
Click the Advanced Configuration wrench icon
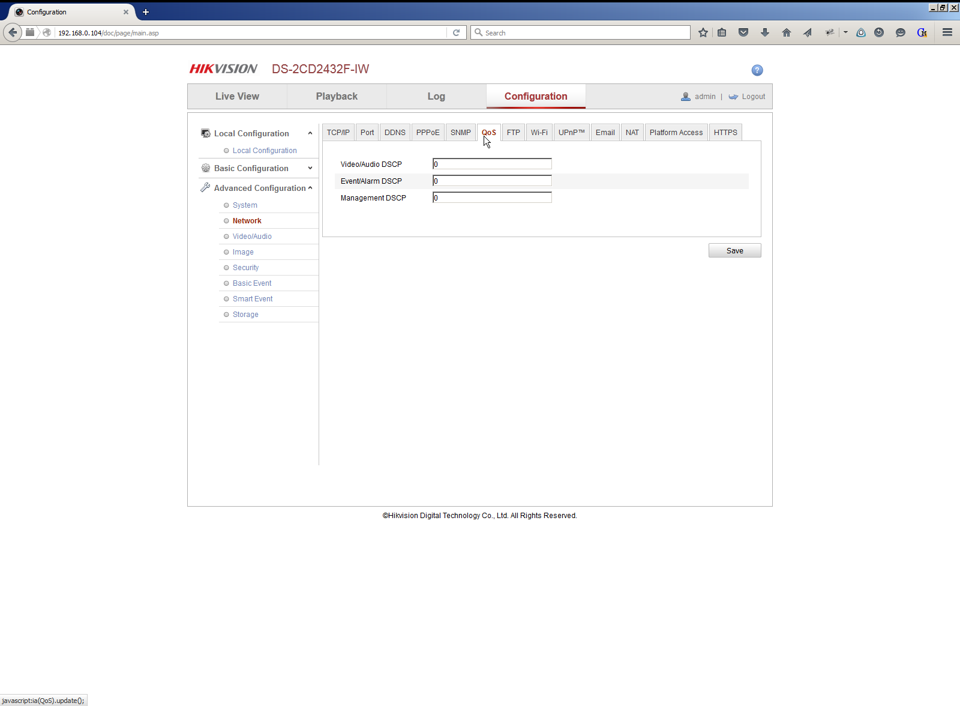point(205,187)
